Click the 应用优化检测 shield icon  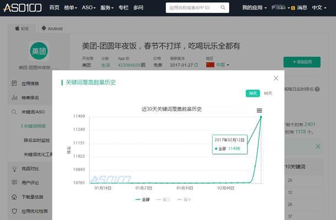click(x=14, y=211)
